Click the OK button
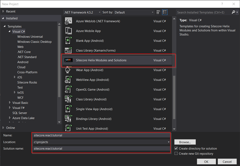The width and height of the screenshot is (240, 166). coord(206,162)
